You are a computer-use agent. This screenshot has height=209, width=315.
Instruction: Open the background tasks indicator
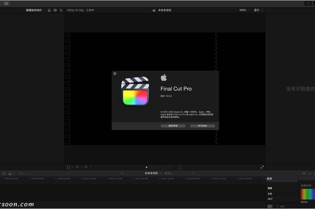coord(6,3)
